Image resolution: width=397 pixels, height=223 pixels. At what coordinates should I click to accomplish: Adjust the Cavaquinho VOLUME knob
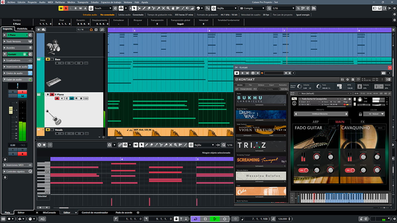point(363,157)
